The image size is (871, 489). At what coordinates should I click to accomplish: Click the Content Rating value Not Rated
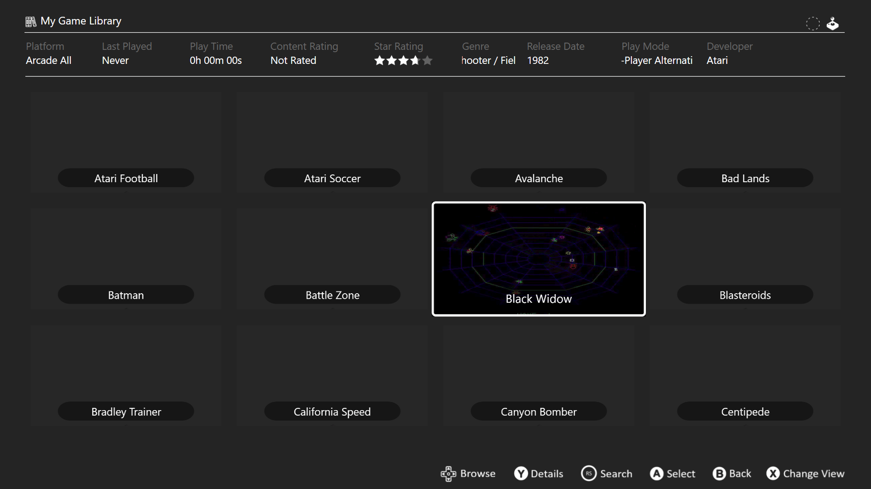[293, 60]
